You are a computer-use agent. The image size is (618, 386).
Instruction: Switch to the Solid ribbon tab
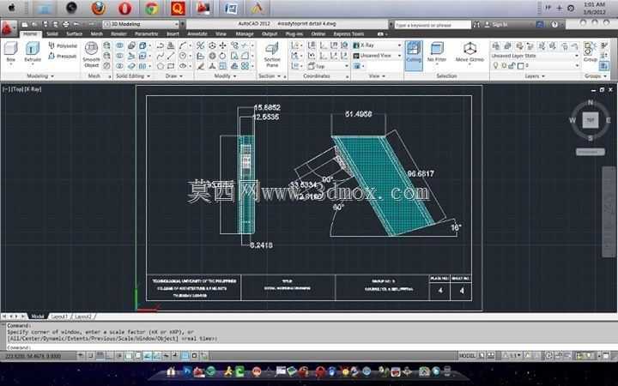click(52, 33)
